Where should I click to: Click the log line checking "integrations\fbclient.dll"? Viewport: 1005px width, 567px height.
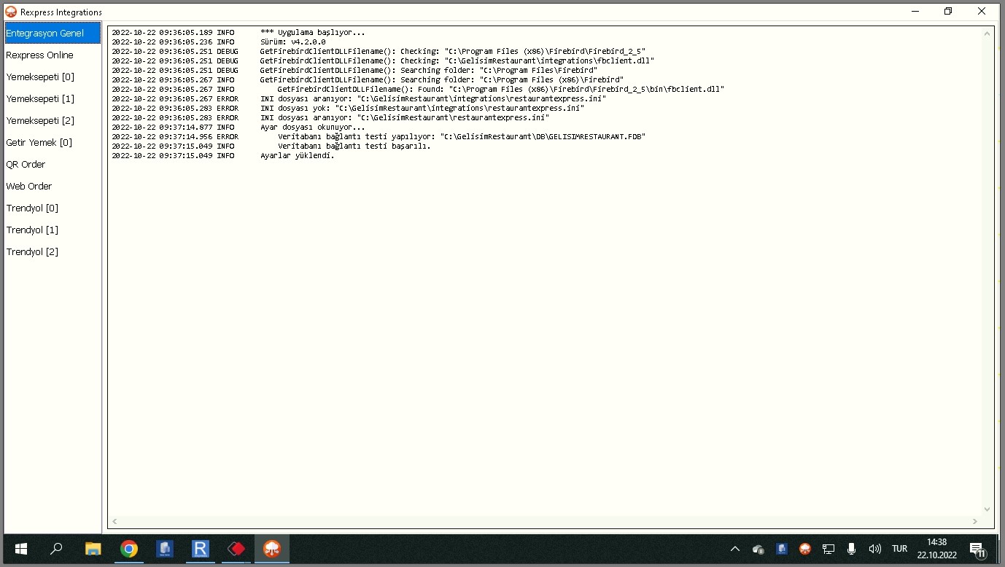[457, 60]
